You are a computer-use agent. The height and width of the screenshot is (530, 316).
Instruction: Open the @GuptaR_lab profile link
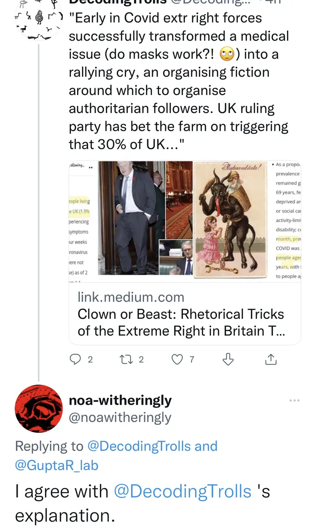56,465
